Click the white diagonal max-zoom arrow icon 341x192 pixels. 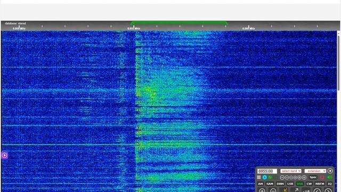[297, 190]
